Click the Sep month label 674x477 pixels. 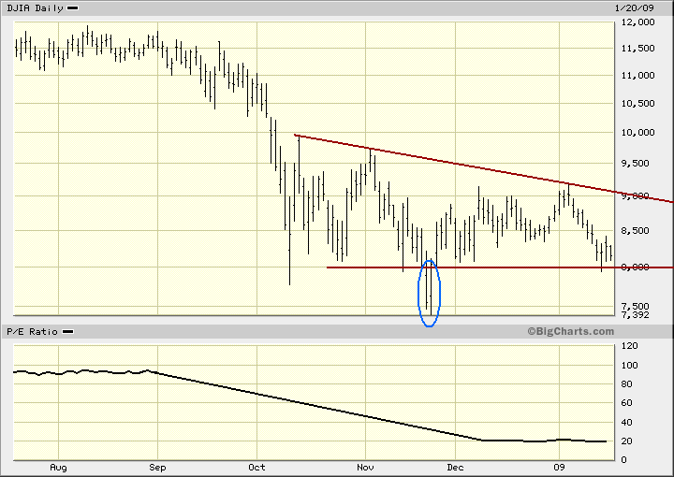pyautogui.click(x=157, y=468)
